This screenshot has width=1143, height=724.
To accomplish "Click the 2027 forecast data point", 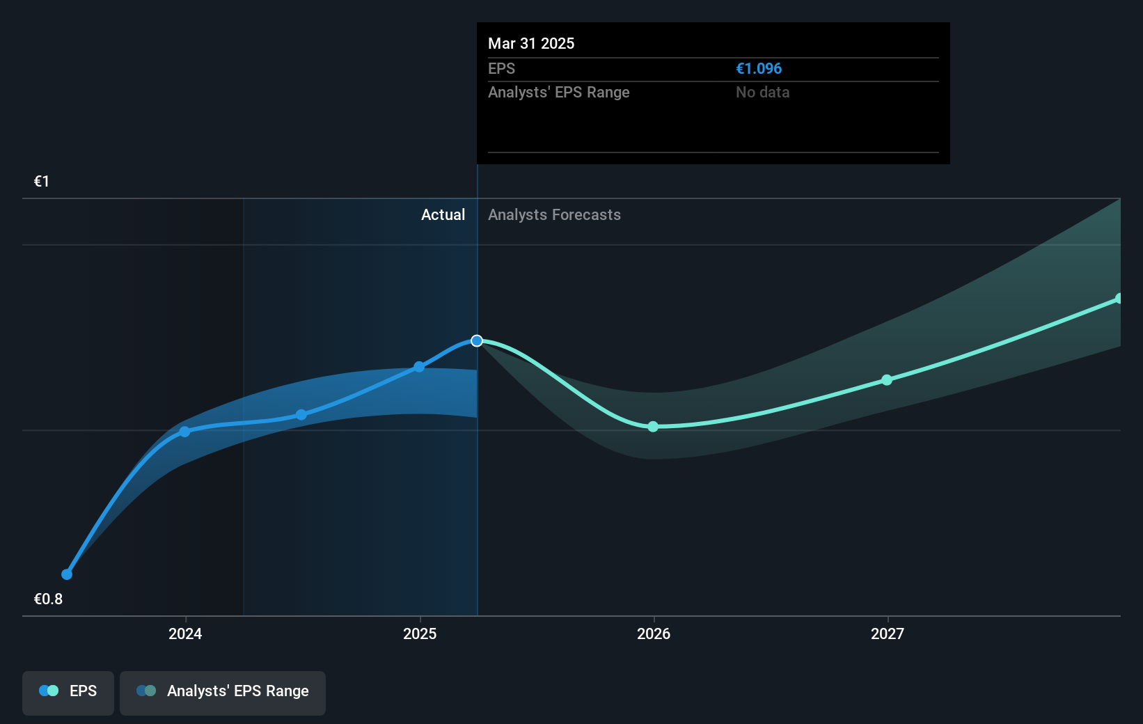I will pyautogui.click(x=886, y=379).
